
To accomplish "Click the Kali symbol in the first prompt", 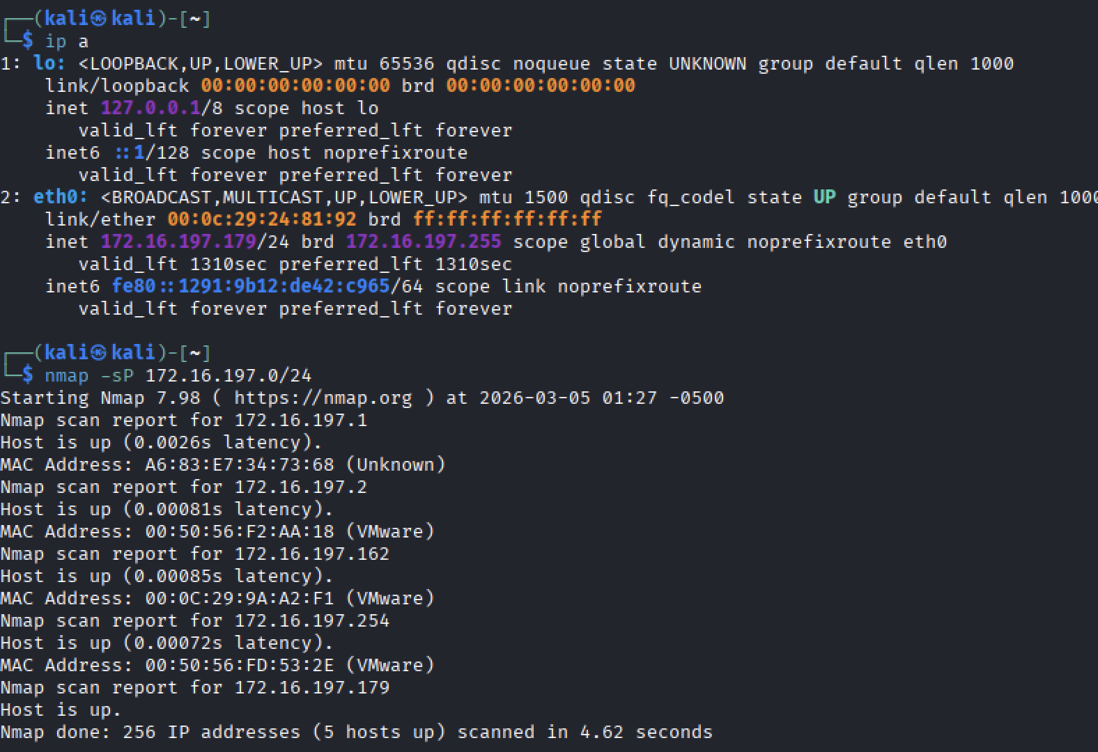I will click(x=99, y=19).
